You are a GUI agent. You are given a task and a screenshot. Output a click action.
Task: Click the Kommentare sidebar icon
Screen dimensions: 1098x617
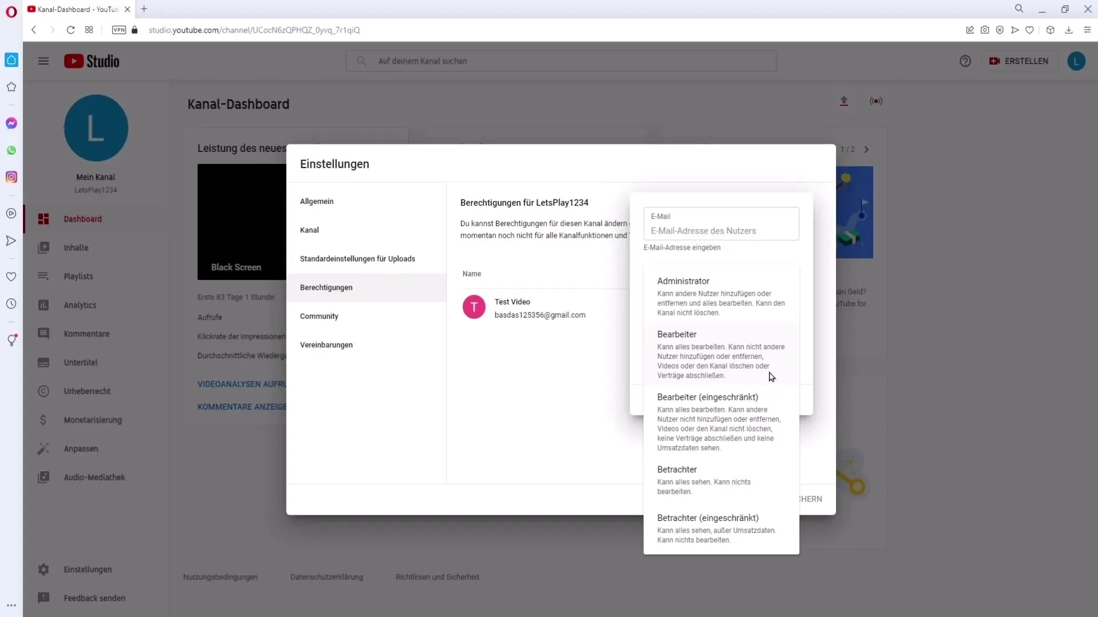click(43, 334)
